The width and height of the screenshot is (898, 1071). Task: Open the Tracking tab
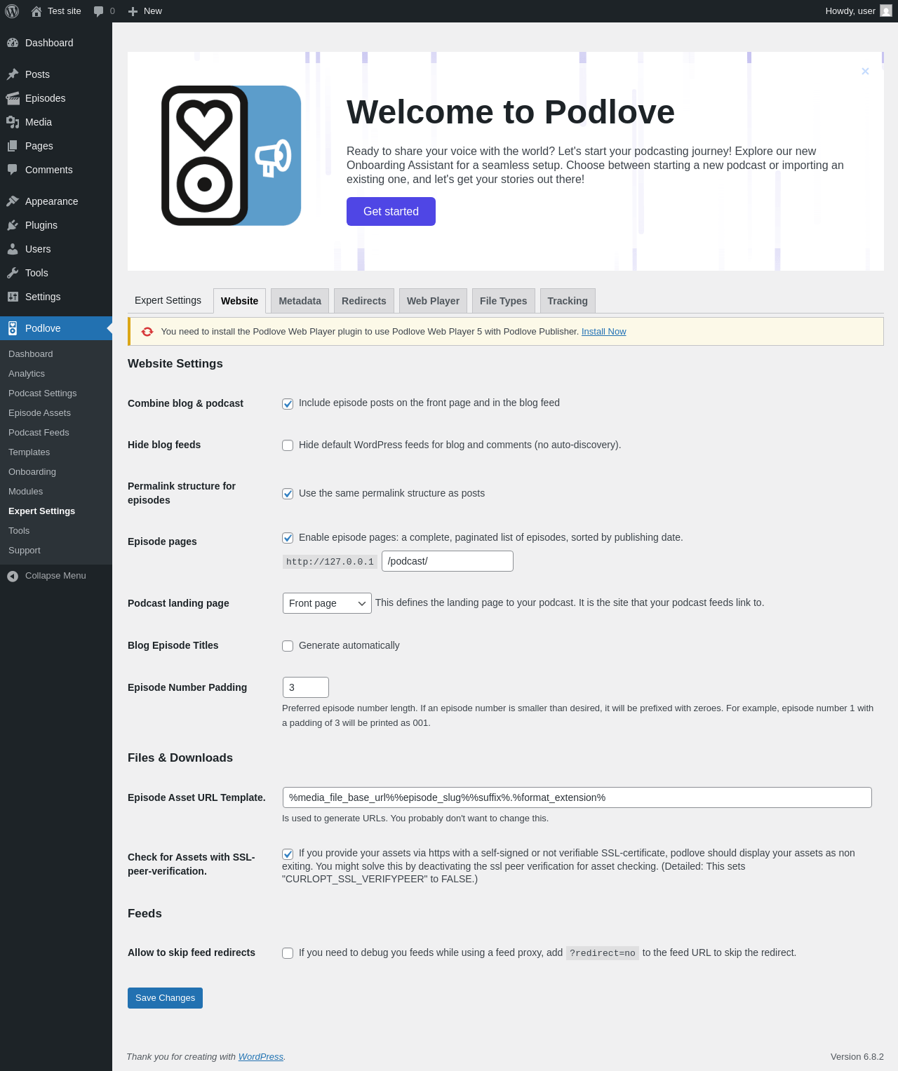tap(568, 301)
